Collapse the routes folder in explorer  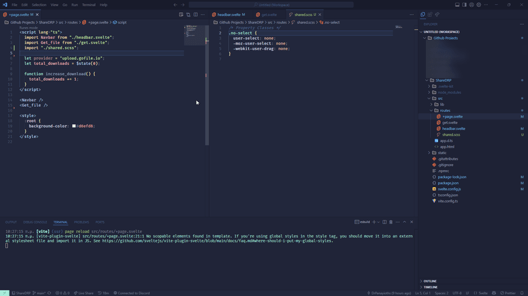tap(444, 111)
